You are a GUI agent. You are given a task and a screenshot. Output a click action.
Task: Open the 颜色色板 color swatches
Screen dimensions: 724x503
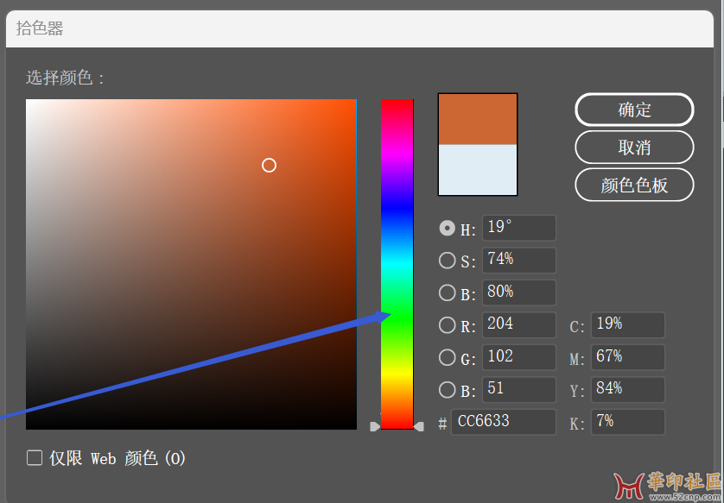pyautogui.click(x=634, y=185)
